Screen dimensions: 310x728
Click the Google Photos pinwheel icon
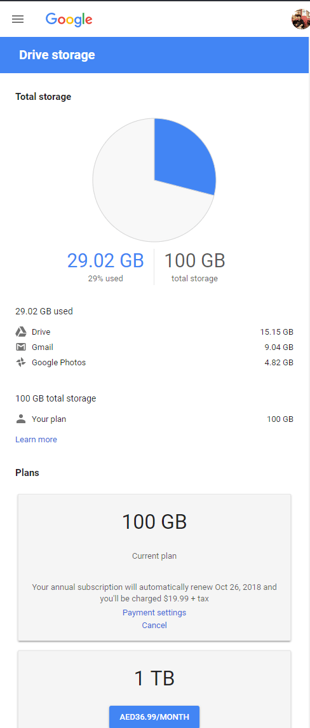tap(21, 363)
